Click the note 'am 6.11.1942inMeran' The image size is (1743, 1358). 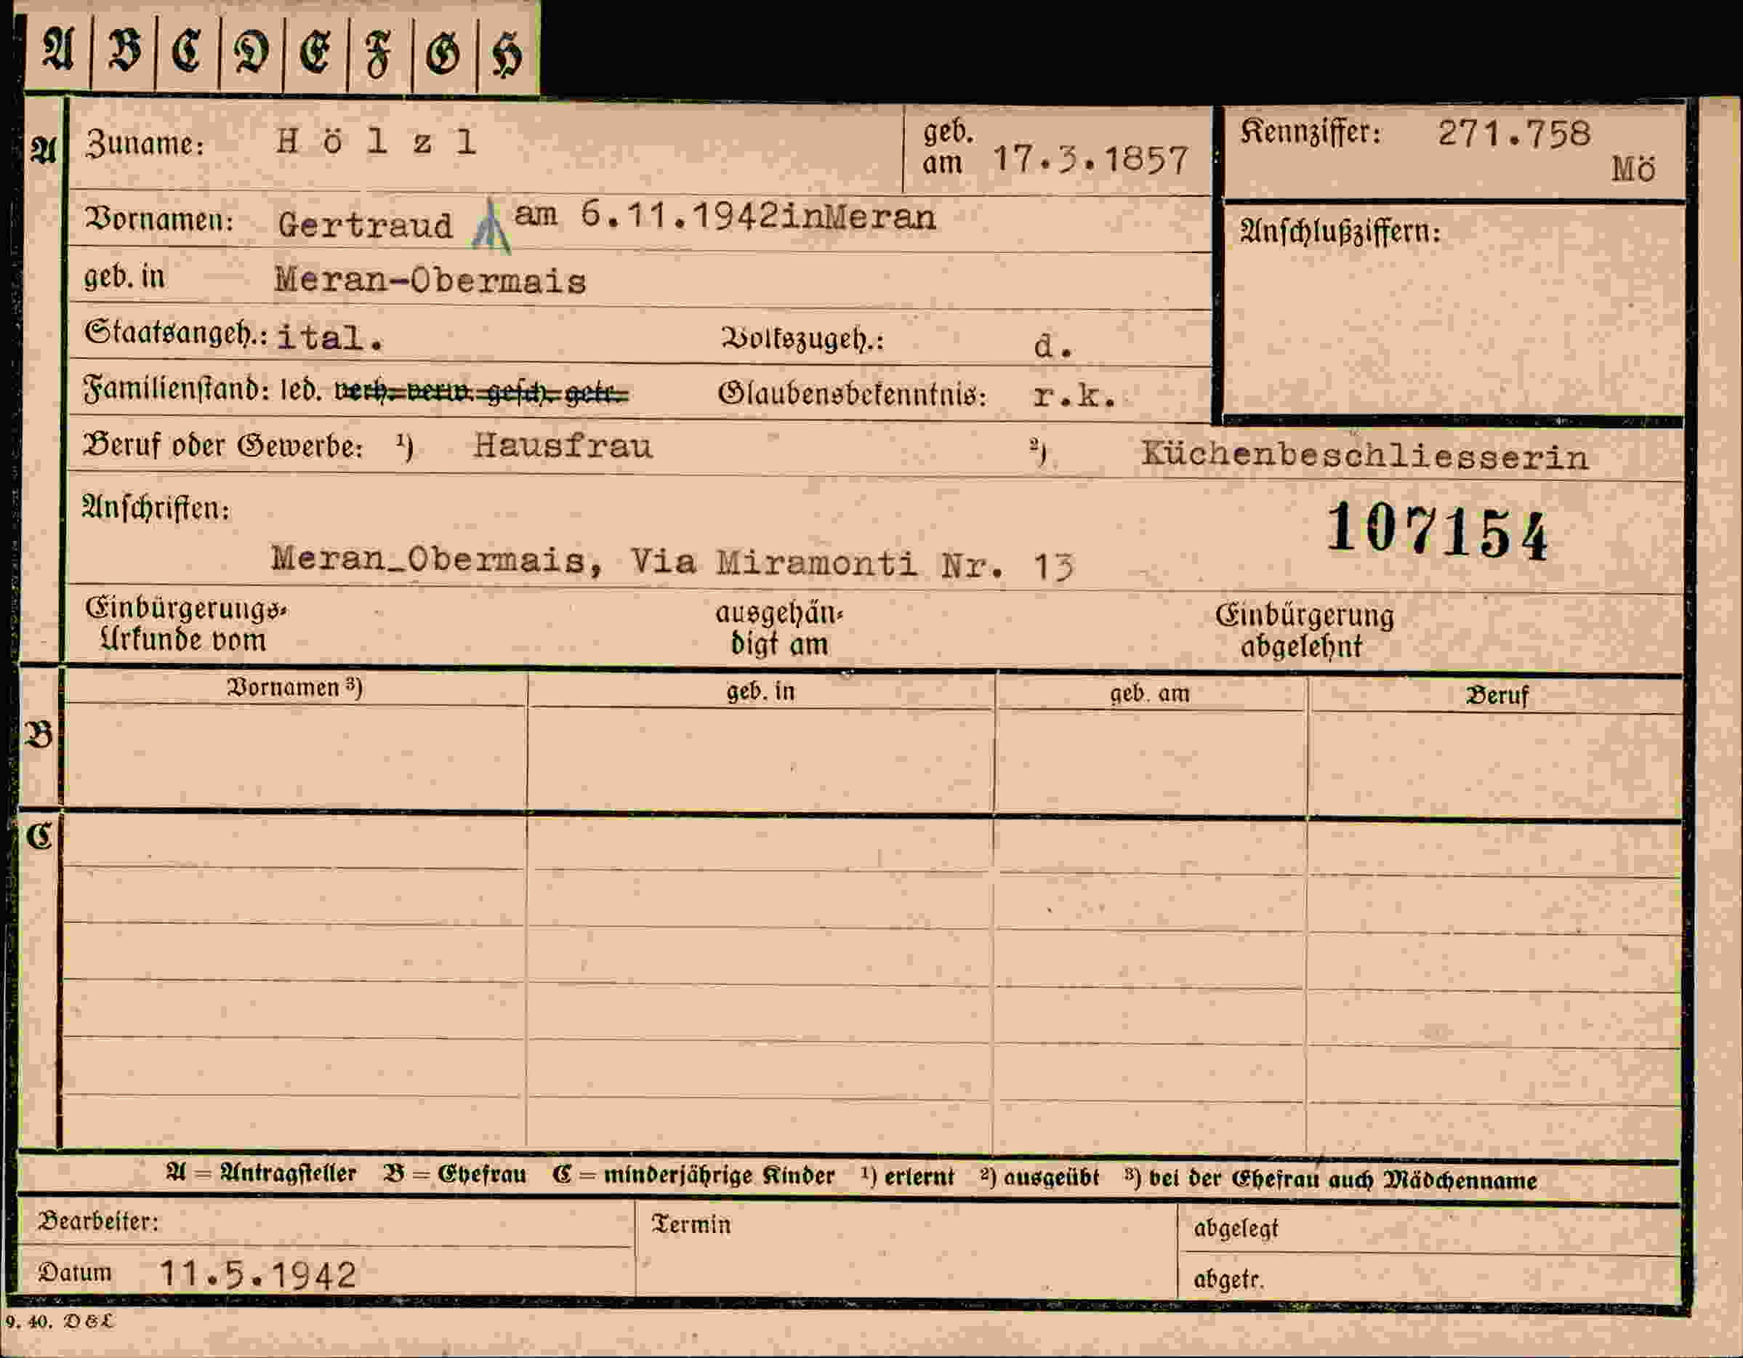pos(725,216)
